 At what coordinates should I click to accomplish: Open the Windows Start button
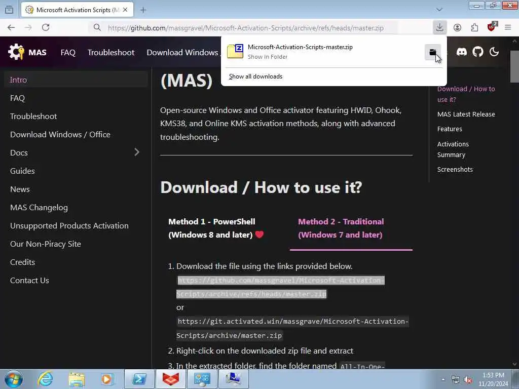coord(14,379)
